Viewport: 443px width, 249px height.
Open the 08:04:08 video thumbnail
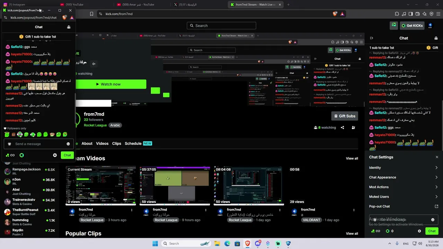pos(249,186)
